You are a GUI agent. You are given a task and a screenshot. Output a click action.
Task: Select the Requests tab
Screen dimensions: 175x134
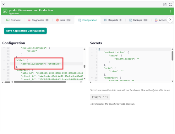pos(113,20)
